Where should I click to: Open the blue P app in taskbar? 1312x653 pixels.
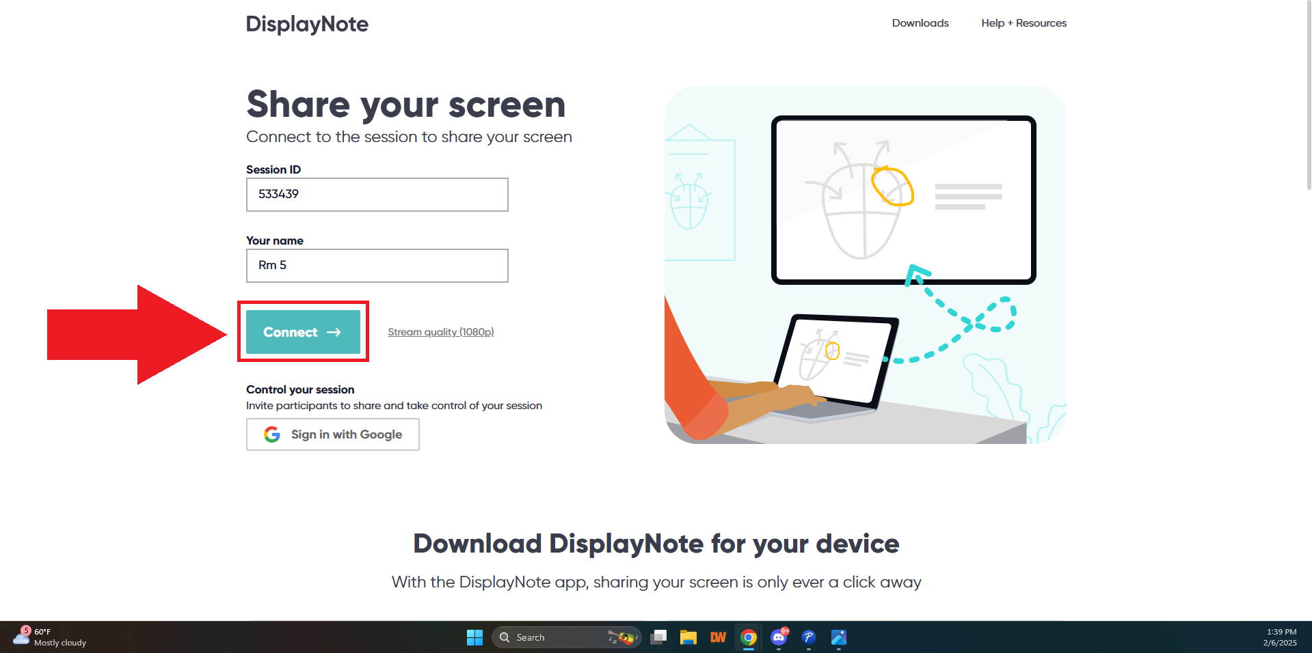click(809, 637)
